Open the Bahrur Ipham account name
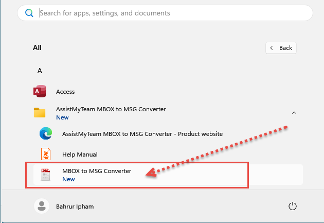 (x=76, y=207)
